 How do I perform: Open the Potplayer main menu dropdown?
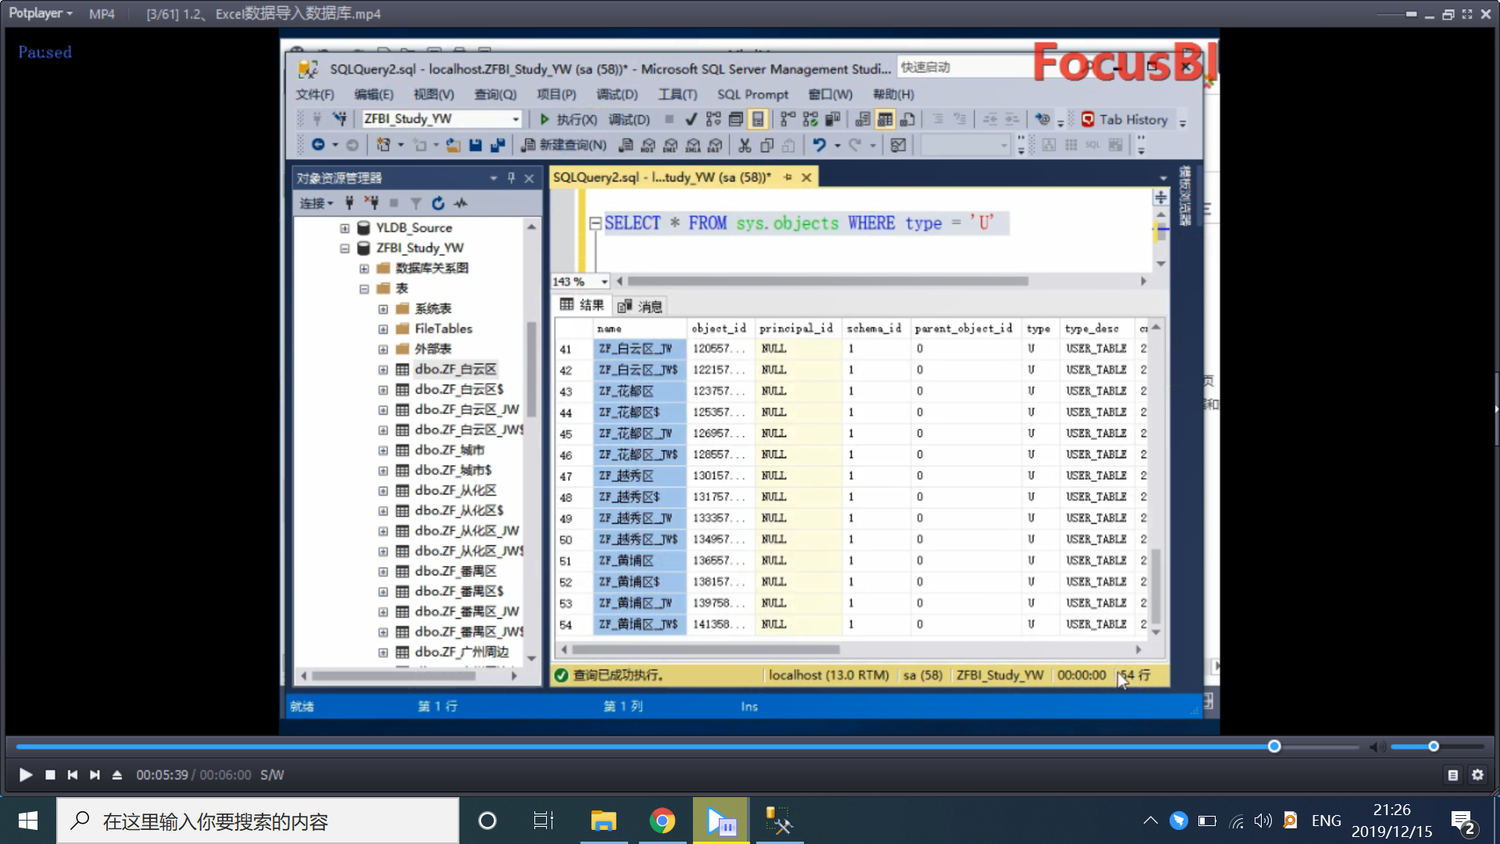(x=41, y=13)
